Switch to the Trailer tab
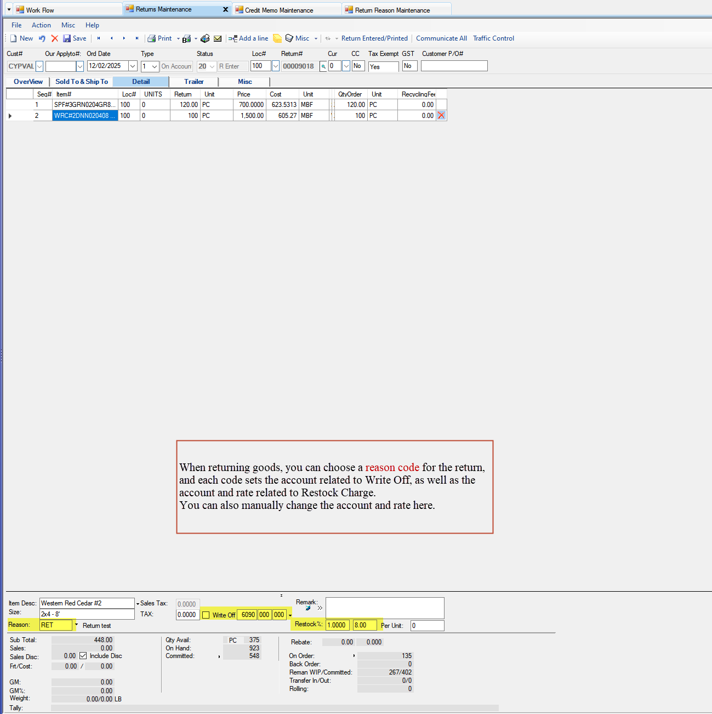Viewport: 712px width, 714px height. click(x=193, y=81)
